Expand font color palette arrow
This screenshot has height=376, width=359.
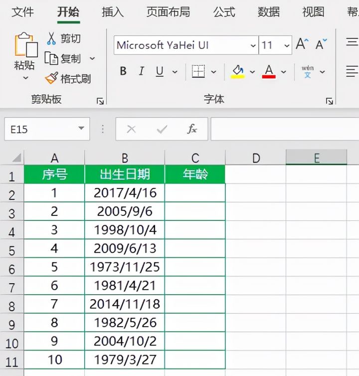283,72
